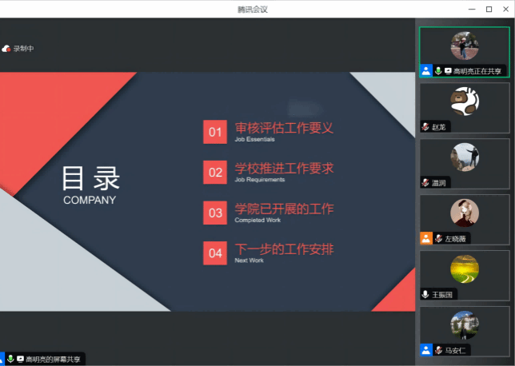
Task: Click 赵龙's muted microphone icon
Action: (x=425, y=126)
